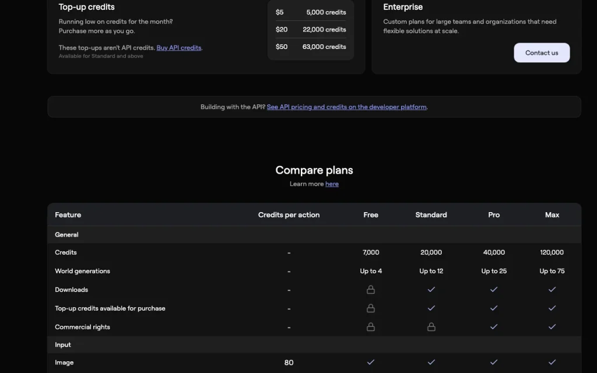The image size is (597, 373).
Task: Click the lock icon for Free Downloads
Action: (370, 290)
